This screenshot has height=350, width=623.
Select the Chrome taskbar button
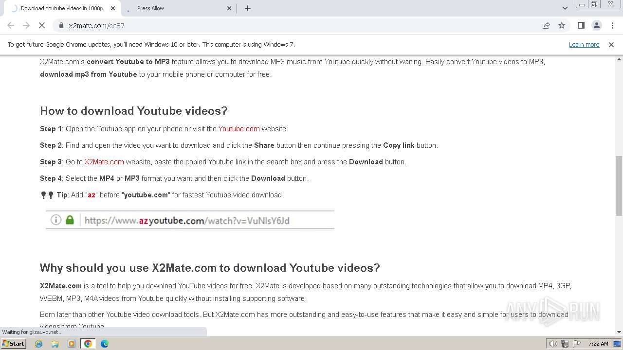(88, 344)
